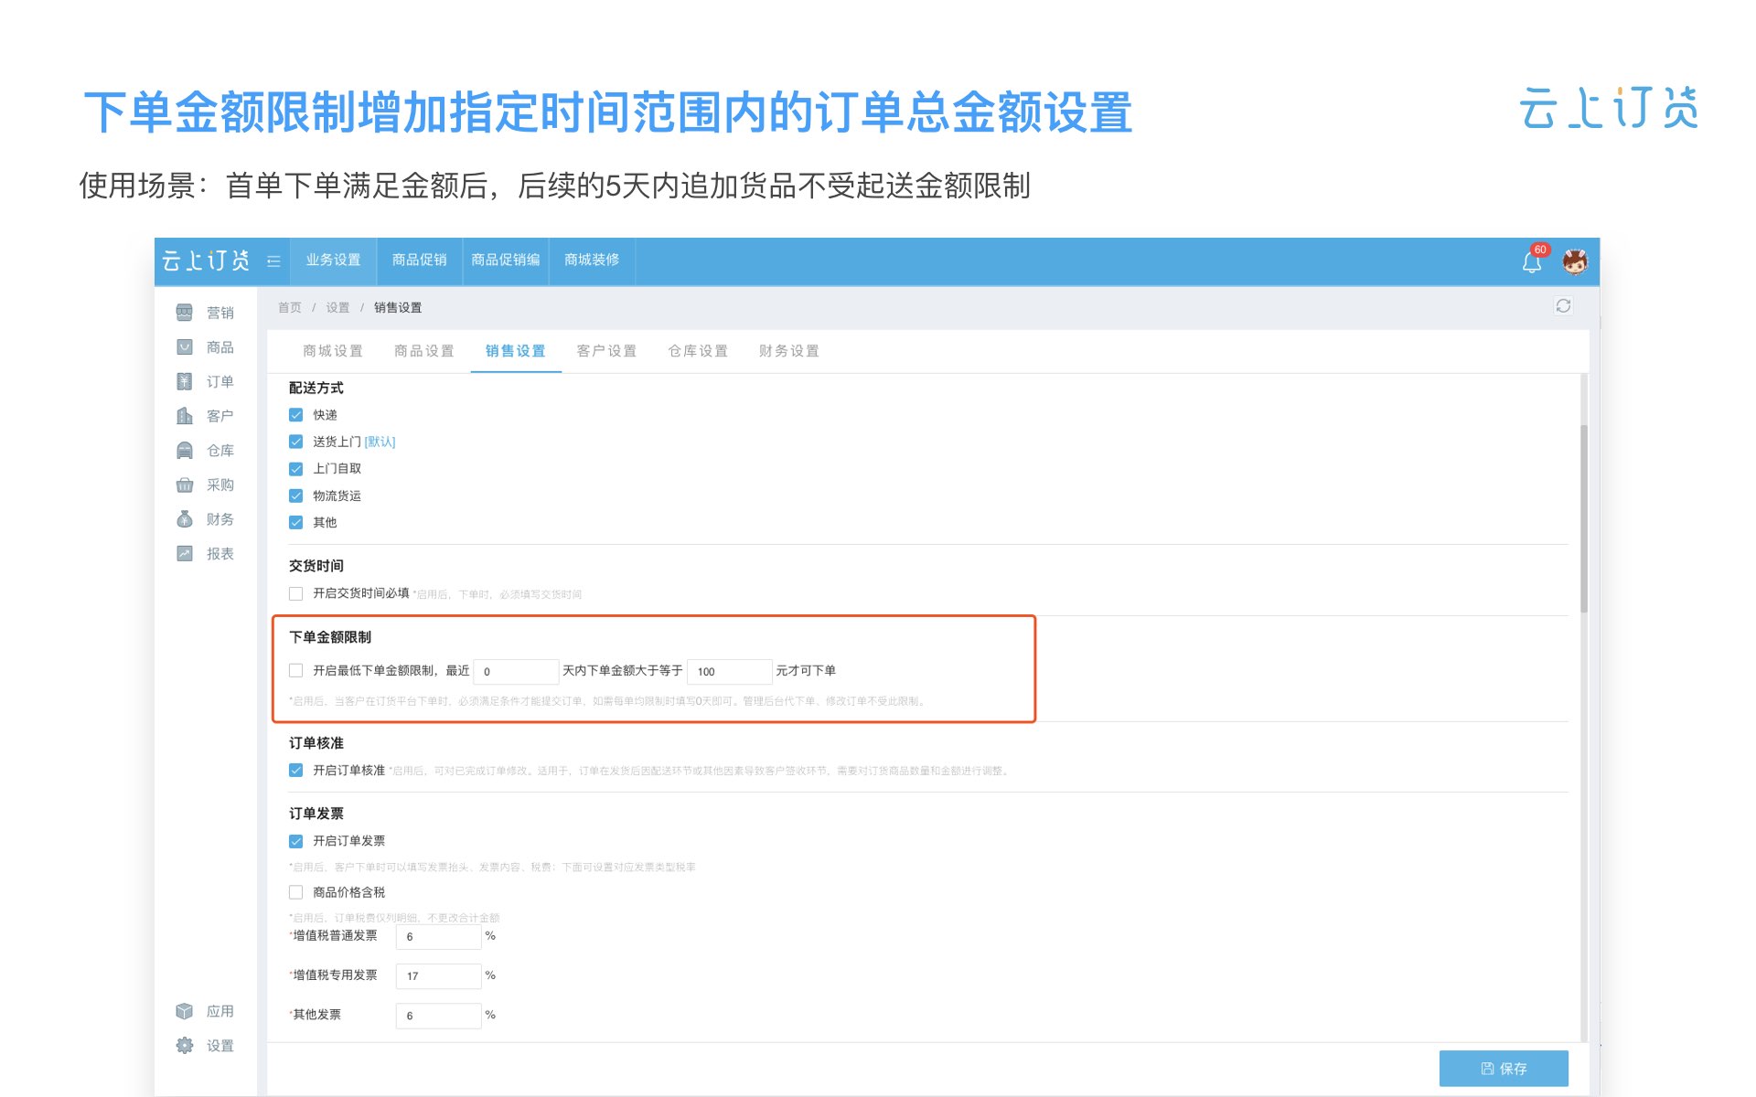
Task: Click the 销售设置 breadcrumb text
Action: click(x=398, y=307)
